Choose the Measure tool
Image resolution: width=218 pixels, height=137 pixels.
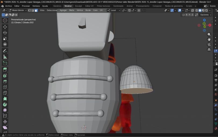tap(5, 57)
